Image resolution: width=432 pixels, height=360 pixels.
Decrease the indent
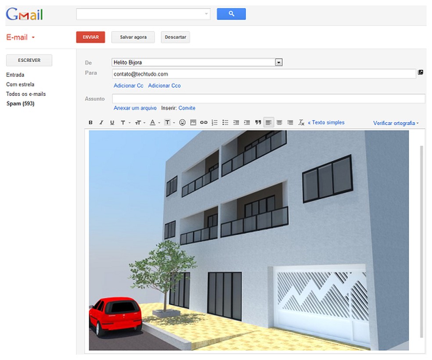[x=236, y=122]
